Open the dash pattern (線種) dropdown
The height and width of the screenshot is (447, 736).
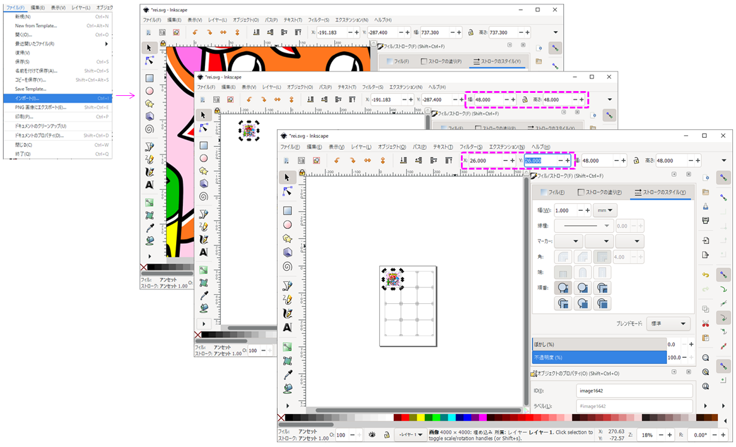(584, 226)
